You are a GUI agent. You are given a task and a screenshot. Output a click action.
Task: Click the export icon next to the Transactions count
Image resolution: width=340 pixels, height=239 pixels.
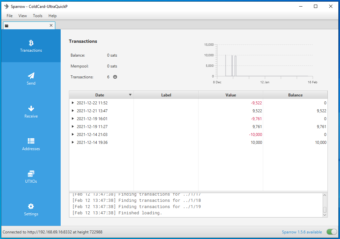(x=115, y=77)
